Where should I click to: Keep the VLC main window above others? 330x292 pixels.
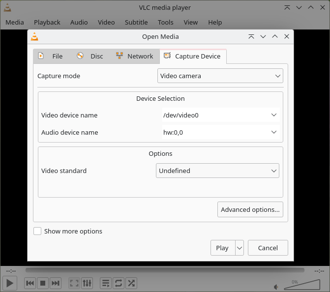point(287,7)
